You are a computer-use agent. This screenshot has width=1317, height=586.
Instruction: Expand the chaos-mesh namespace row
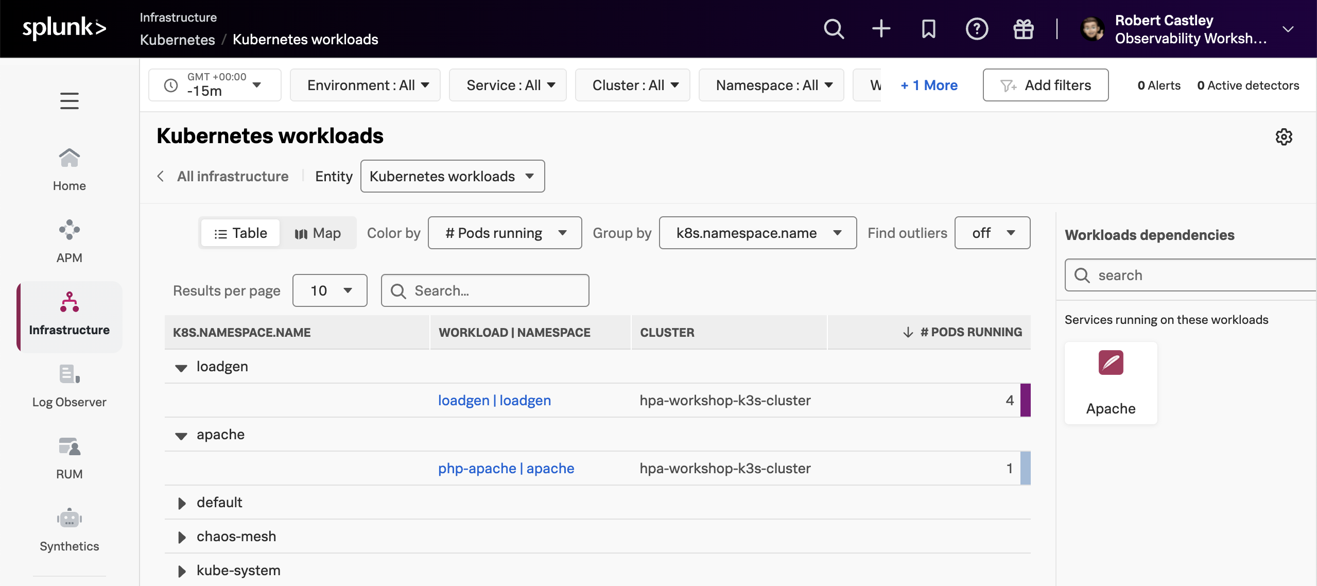[181, 538]
